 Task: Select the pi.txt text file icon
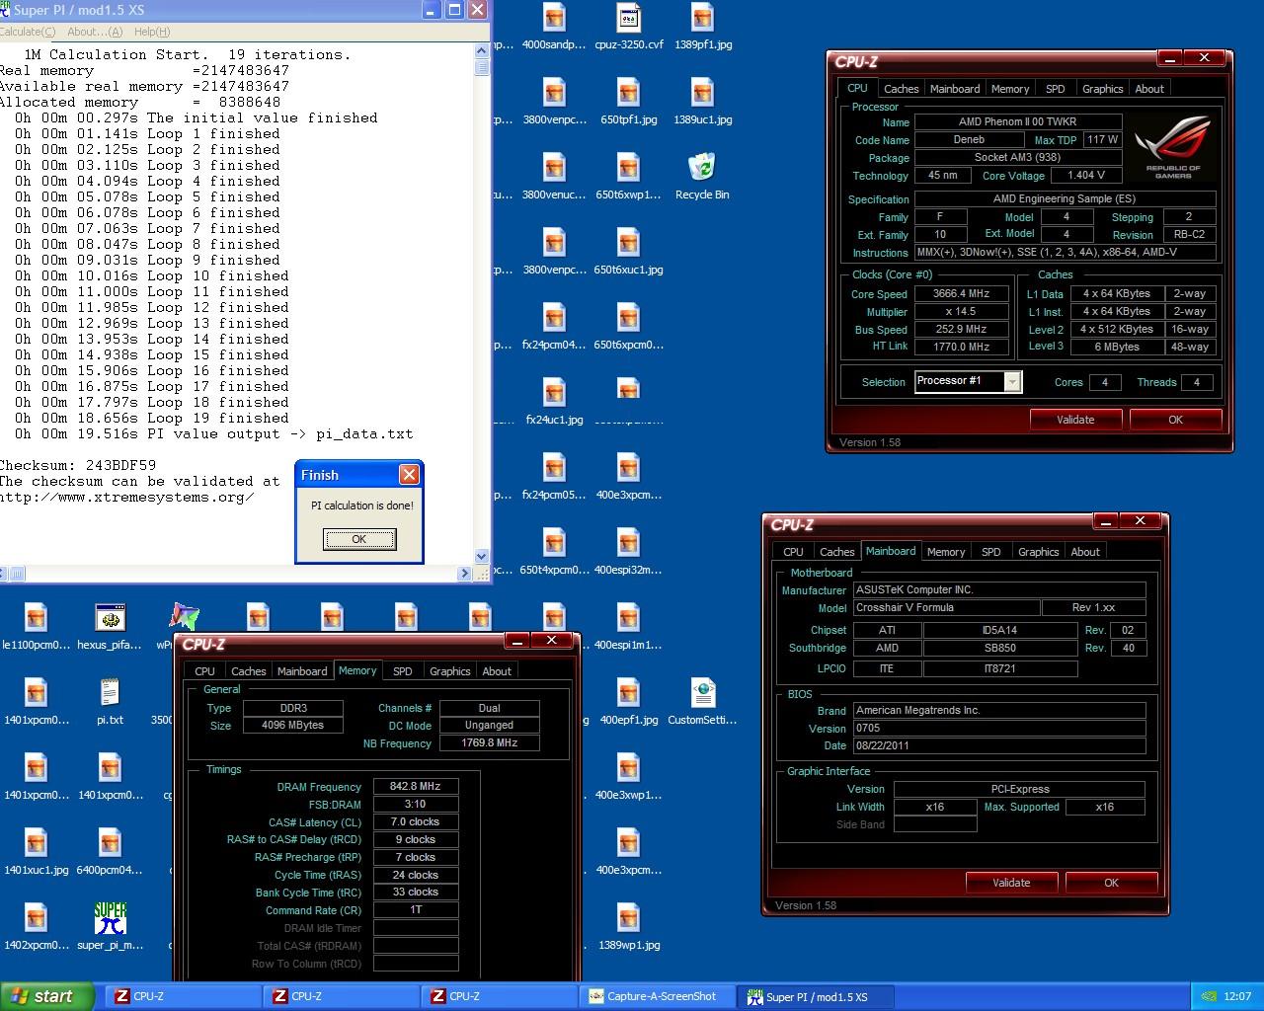point(110,702)
